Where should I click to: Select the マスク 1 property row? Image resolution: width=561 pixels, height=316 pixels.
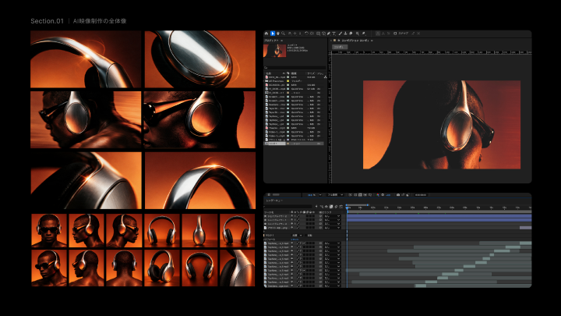click(x=305, y=236)
